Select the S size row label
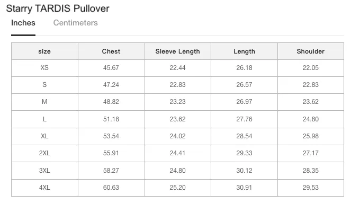This screenshot has width=351, height=203. click(44, 85)
